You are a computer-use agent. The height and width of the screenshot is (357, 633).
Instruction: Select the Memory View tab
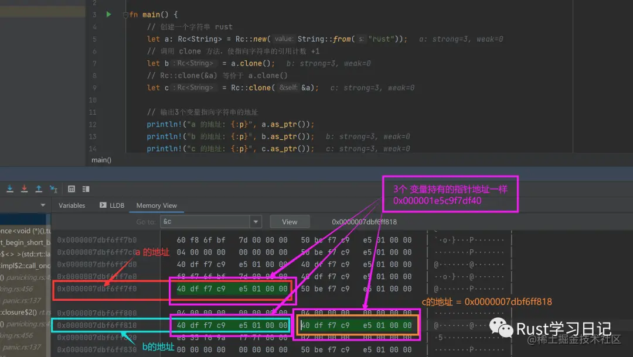pos(156,205)
